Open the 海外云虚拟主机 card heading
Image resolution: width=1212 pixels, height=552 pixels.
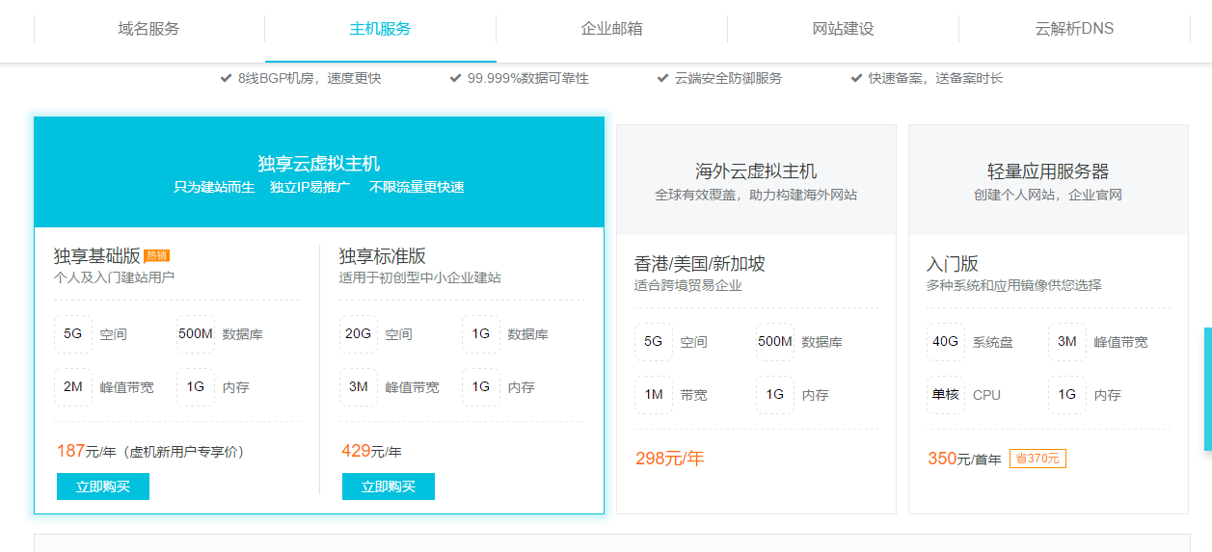pyautogui.click(x=756, y=171)
